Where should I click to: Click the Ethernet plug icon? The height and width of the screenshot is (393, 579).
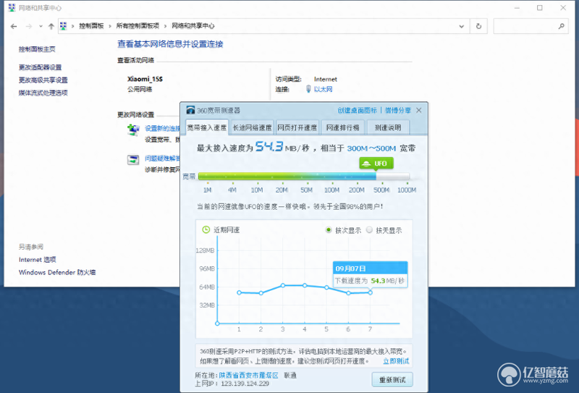[308, 89]
